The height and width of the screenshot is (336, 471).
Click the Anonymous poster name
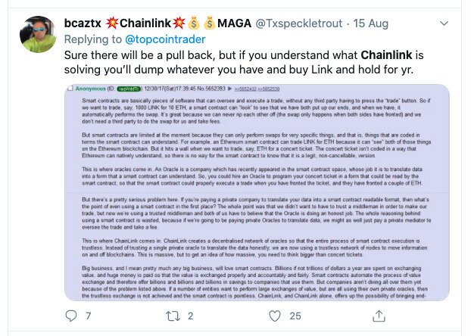(90, 89)
